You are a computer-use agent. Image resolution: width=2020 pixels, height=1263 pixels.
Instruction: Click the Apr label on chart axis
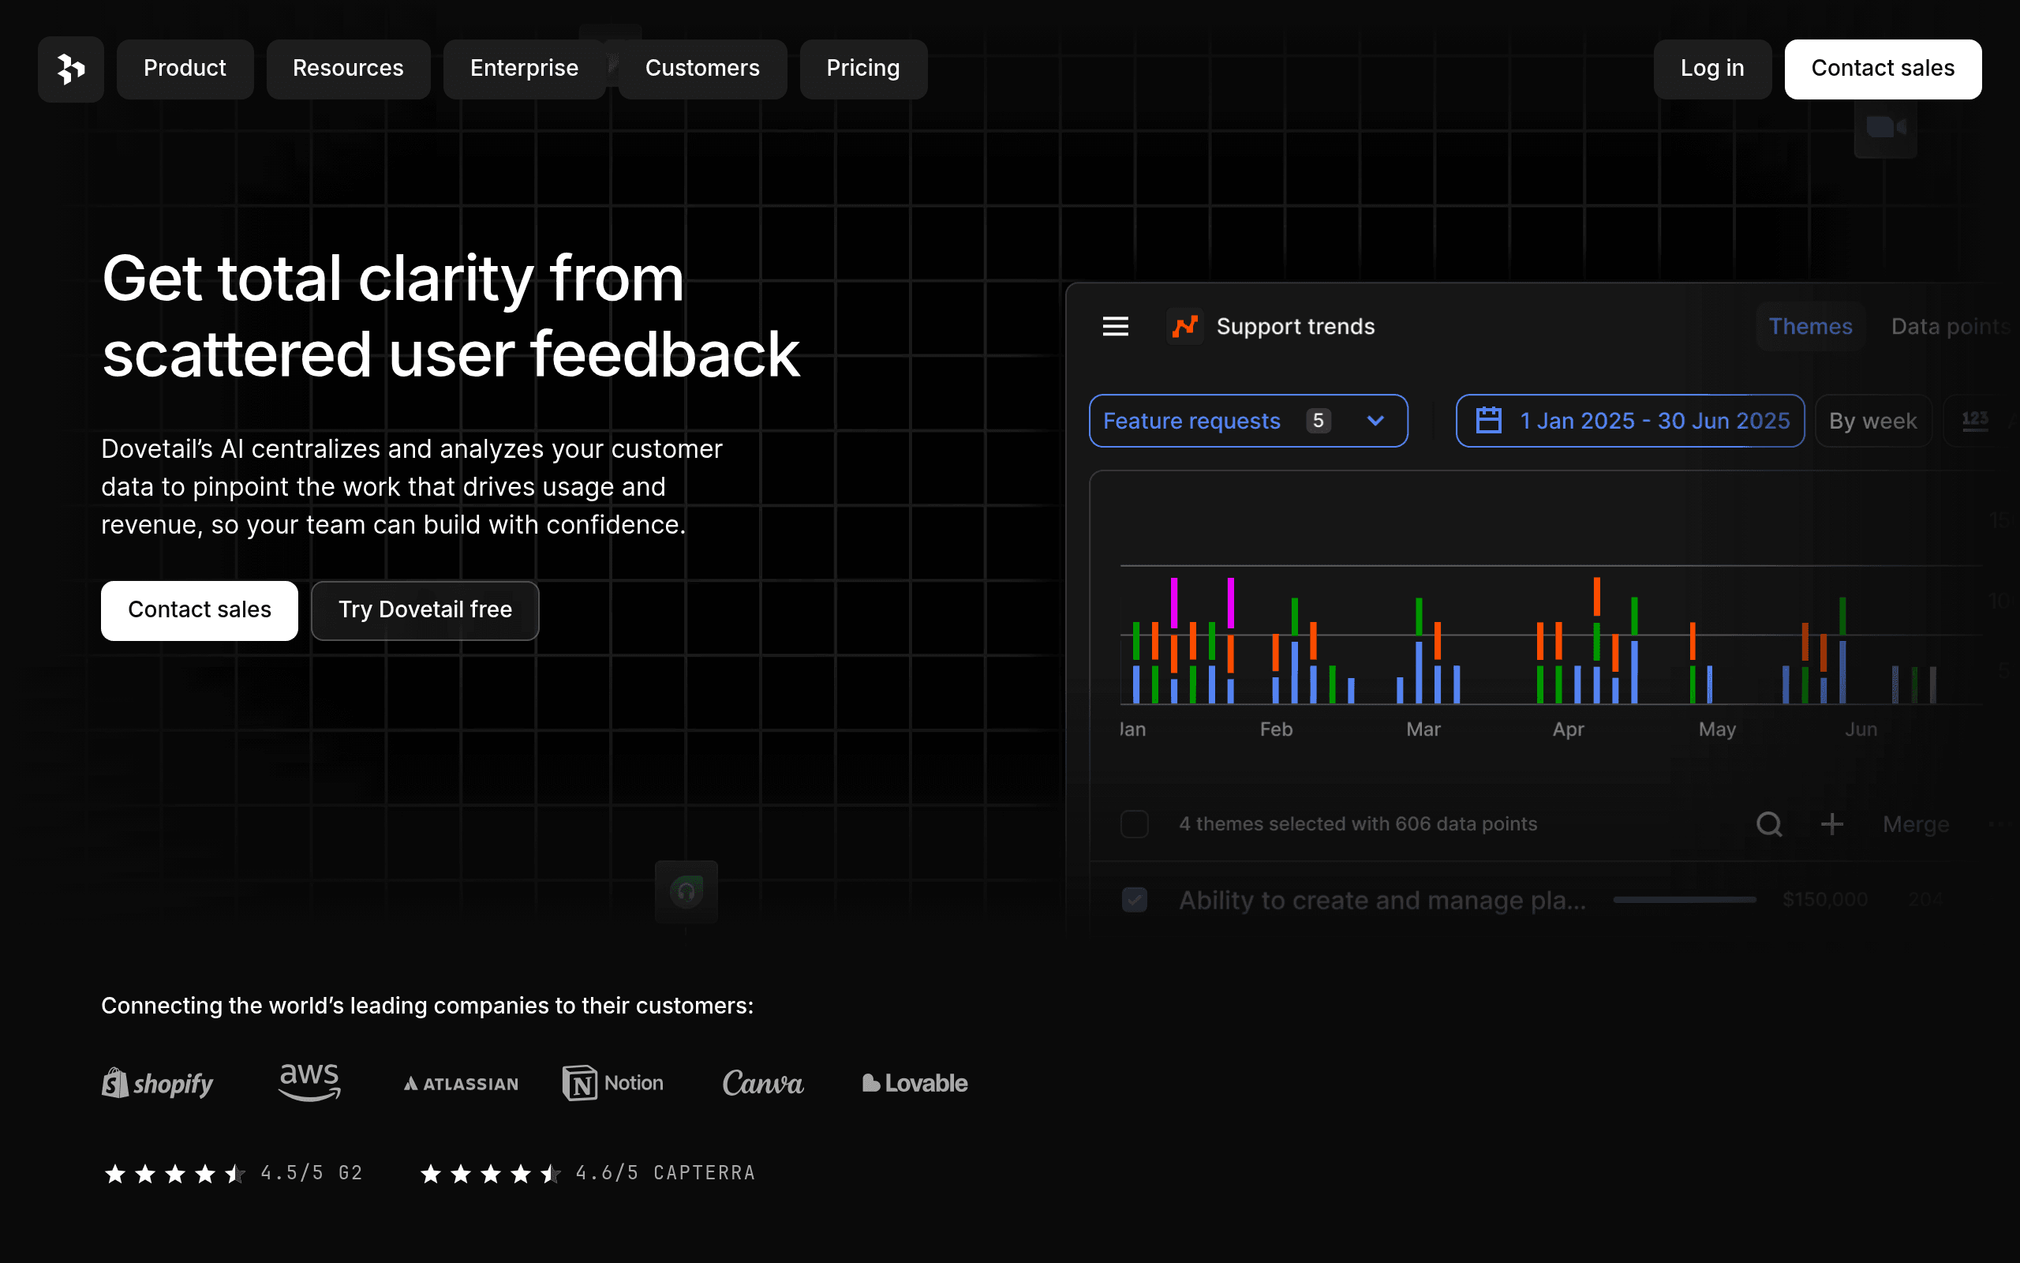[1569, 729]
